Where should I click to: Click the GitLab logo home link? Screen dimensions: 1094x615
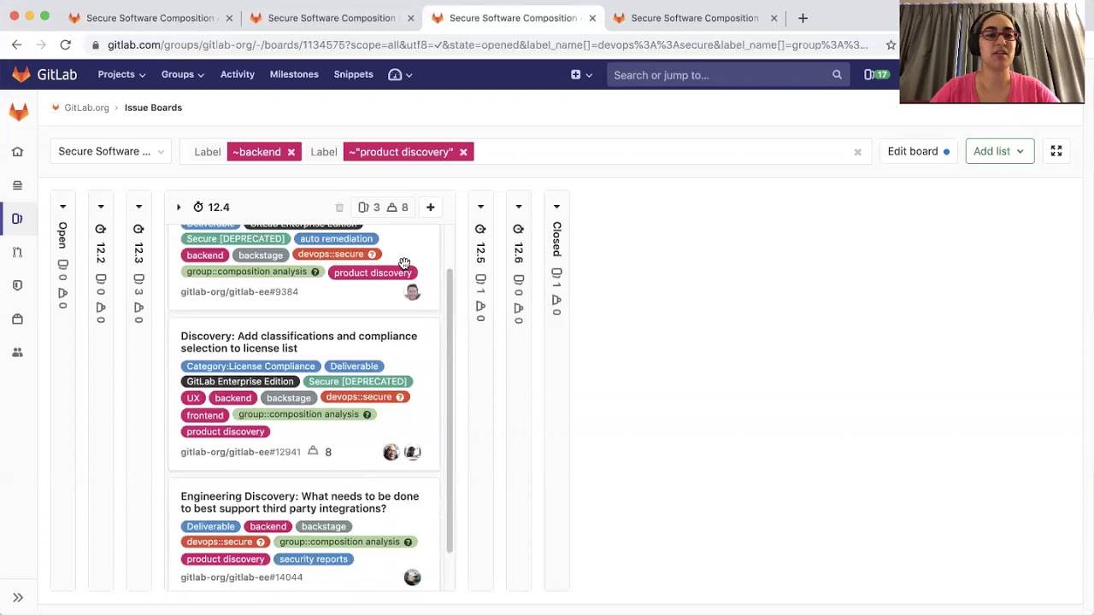point(44,74)
